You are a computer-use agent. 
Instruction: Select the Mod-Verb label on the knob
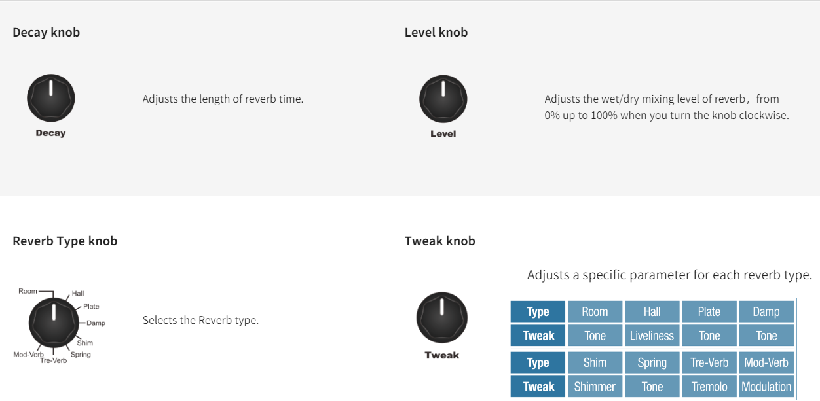coord(28,355)
